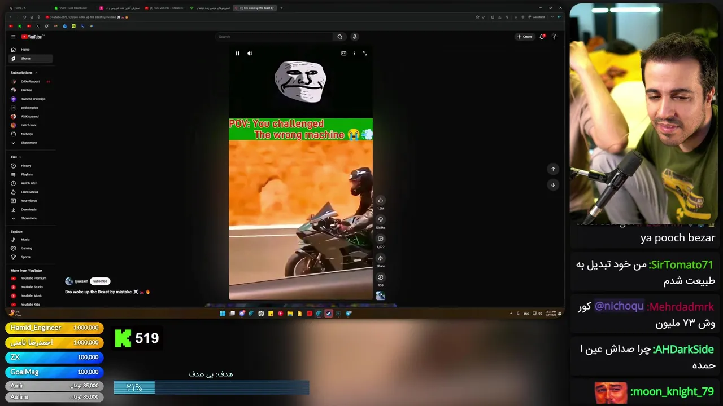Click inside the YouTube search field
The width and height of the screenshot is (723, 406).
click(274, 37)
